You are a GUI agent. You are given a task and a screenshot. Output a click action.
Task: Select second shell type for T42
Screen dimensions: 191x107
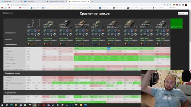click(x=32, y=44)
